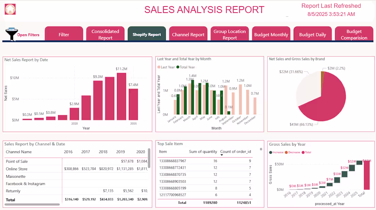Switch to Budget Daily tab
The height and width of the screenshot is (210, 376).
313,34
